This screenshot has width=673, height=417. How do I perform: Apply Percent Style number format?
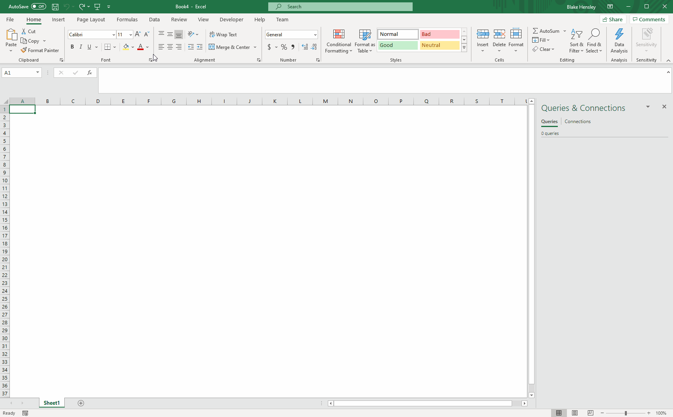point(284,47)
